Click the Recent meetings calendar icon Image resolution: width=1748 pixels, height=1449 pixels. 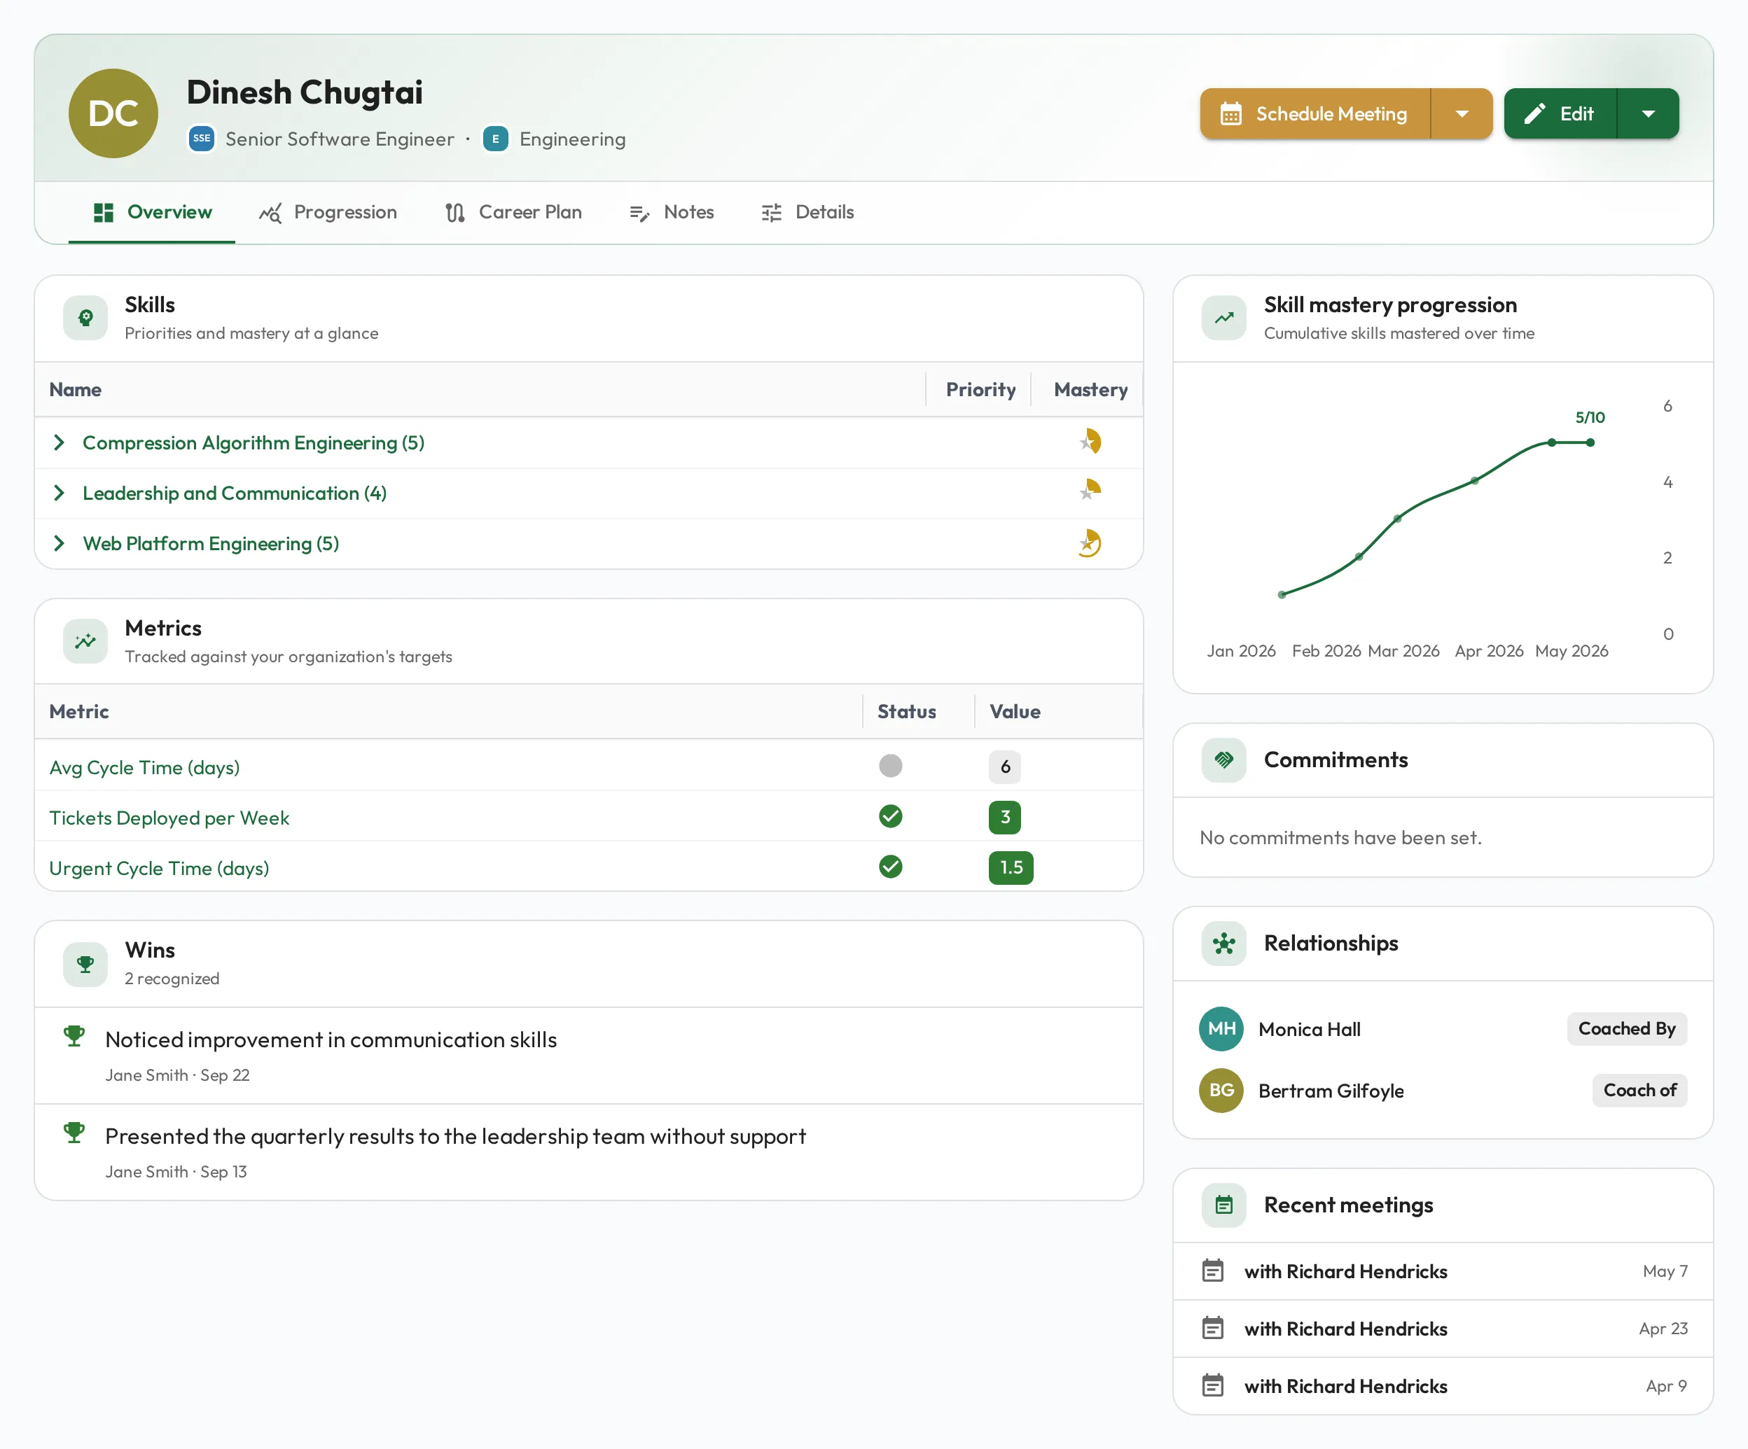click(1223, 1205)
